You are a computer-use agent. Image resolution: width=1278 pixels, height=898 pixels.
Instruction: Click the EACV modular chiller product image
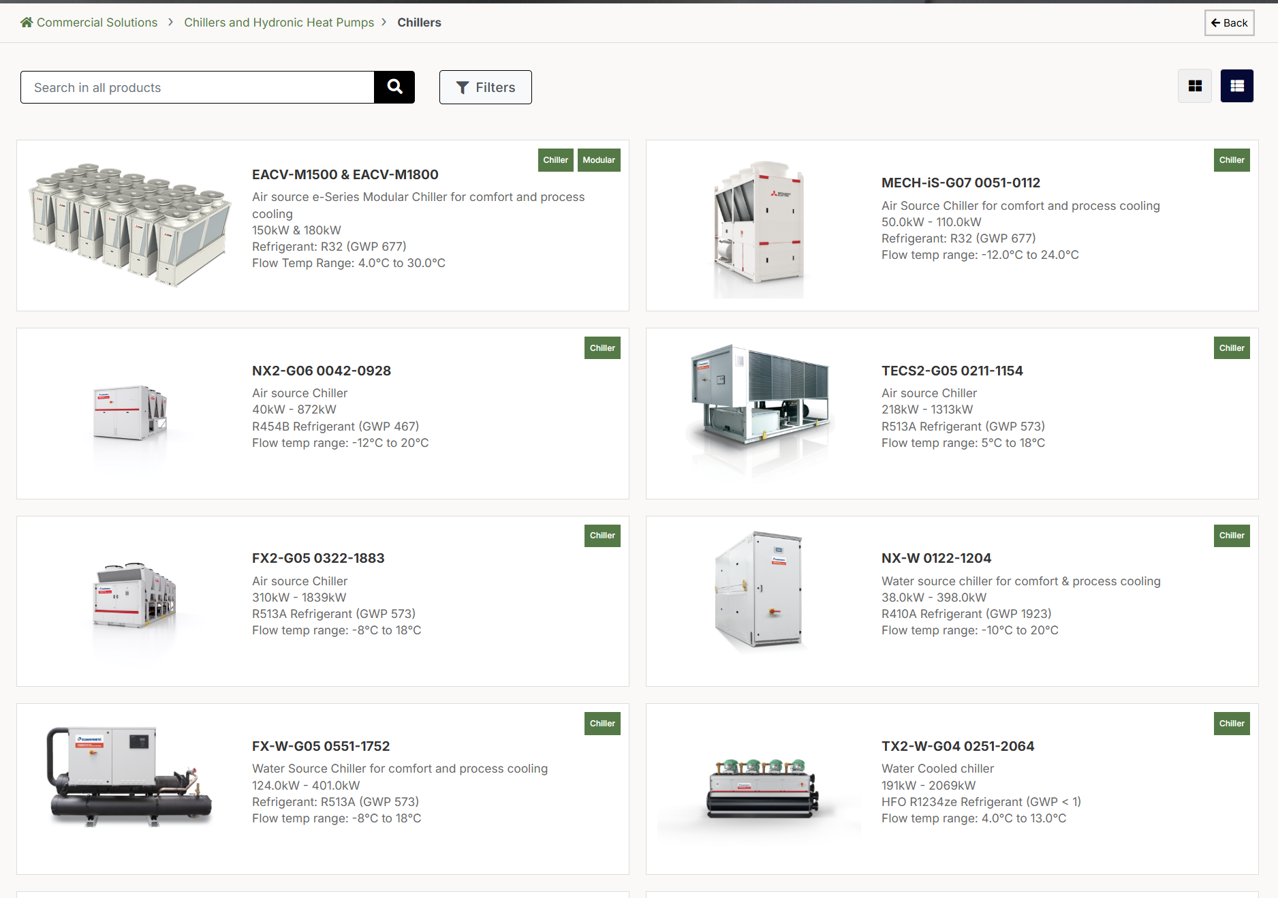coord(130,225)
